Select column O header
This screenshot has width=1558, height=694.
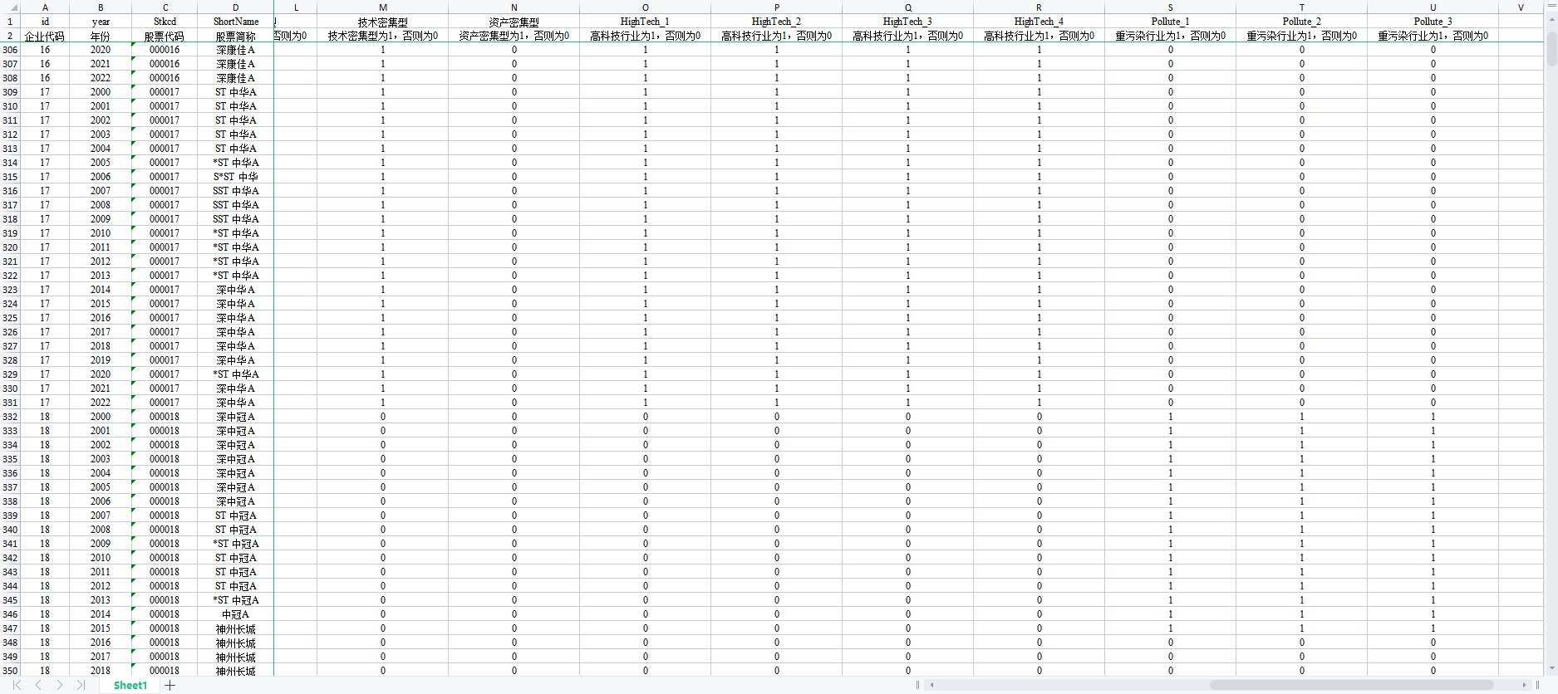pos(646,7)
